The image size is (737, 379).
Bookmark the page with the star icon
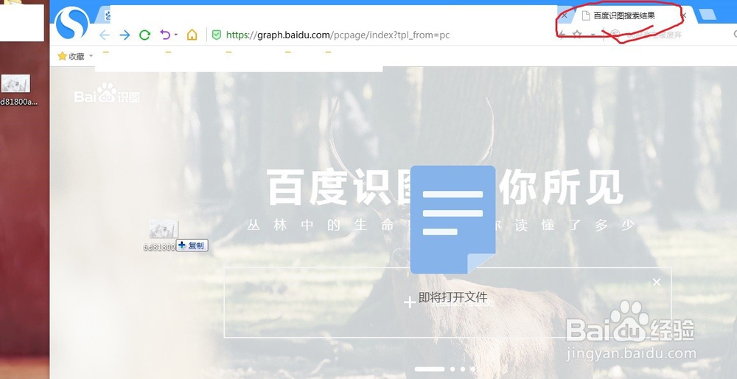point(577,35)
